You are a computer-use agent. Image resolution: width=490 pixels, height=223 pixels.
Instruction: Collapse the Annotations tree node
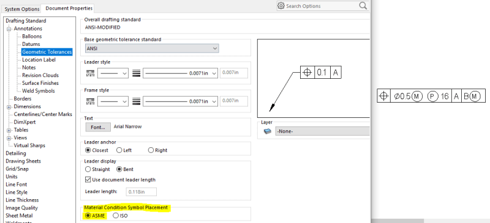coord(9,29)
